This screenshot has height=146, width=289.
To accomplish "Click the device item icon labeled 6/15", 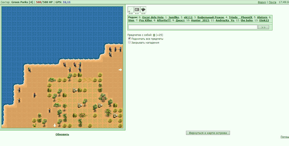I will [137, 10].
